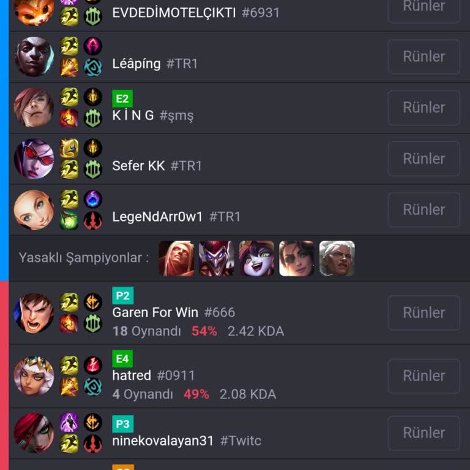
Task: Click the P3 rank badge
Action: [x=123, y=424]
